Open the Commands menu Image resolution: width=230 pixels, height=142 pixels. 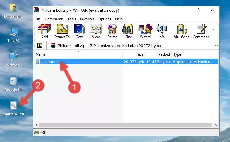tap(54, 19)
